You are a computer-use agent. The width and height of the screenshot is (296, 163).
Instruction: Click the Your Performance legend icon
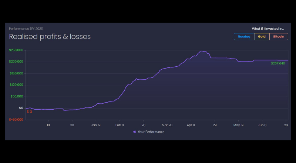coord(134,132)
